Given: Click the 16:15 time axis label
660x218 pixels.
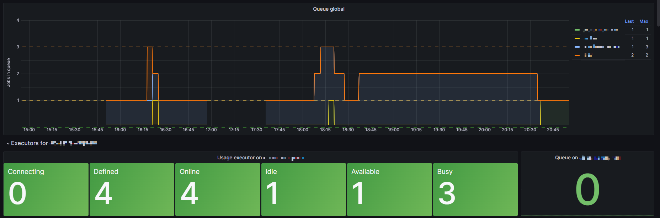Looking at the screenshot, I should coord(143,130).
